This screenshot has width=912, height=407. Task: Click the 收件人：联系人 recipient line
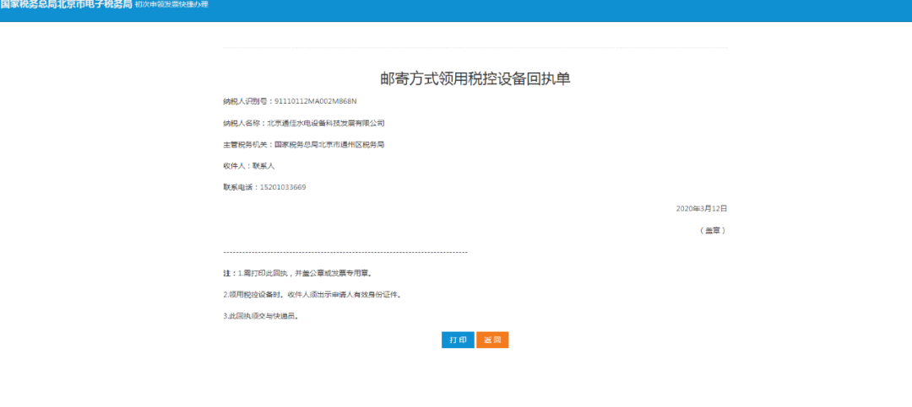pos(248,166)
